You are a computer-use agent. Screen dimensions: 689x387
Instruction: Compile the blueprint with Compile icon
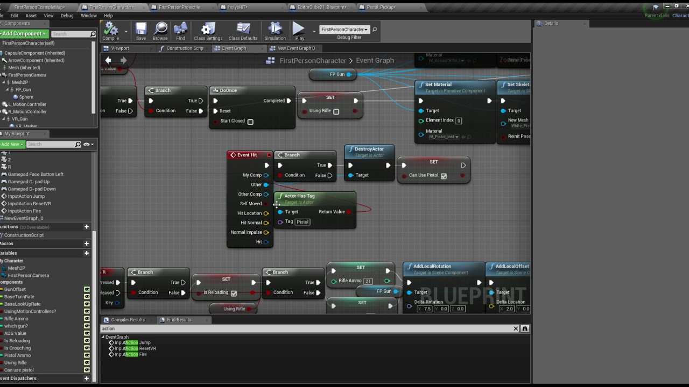pos(111,31)
